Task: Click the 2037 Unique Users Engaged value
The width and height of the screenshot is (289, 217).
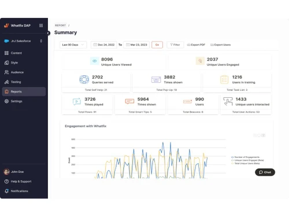Action: [x=212, y=60]
